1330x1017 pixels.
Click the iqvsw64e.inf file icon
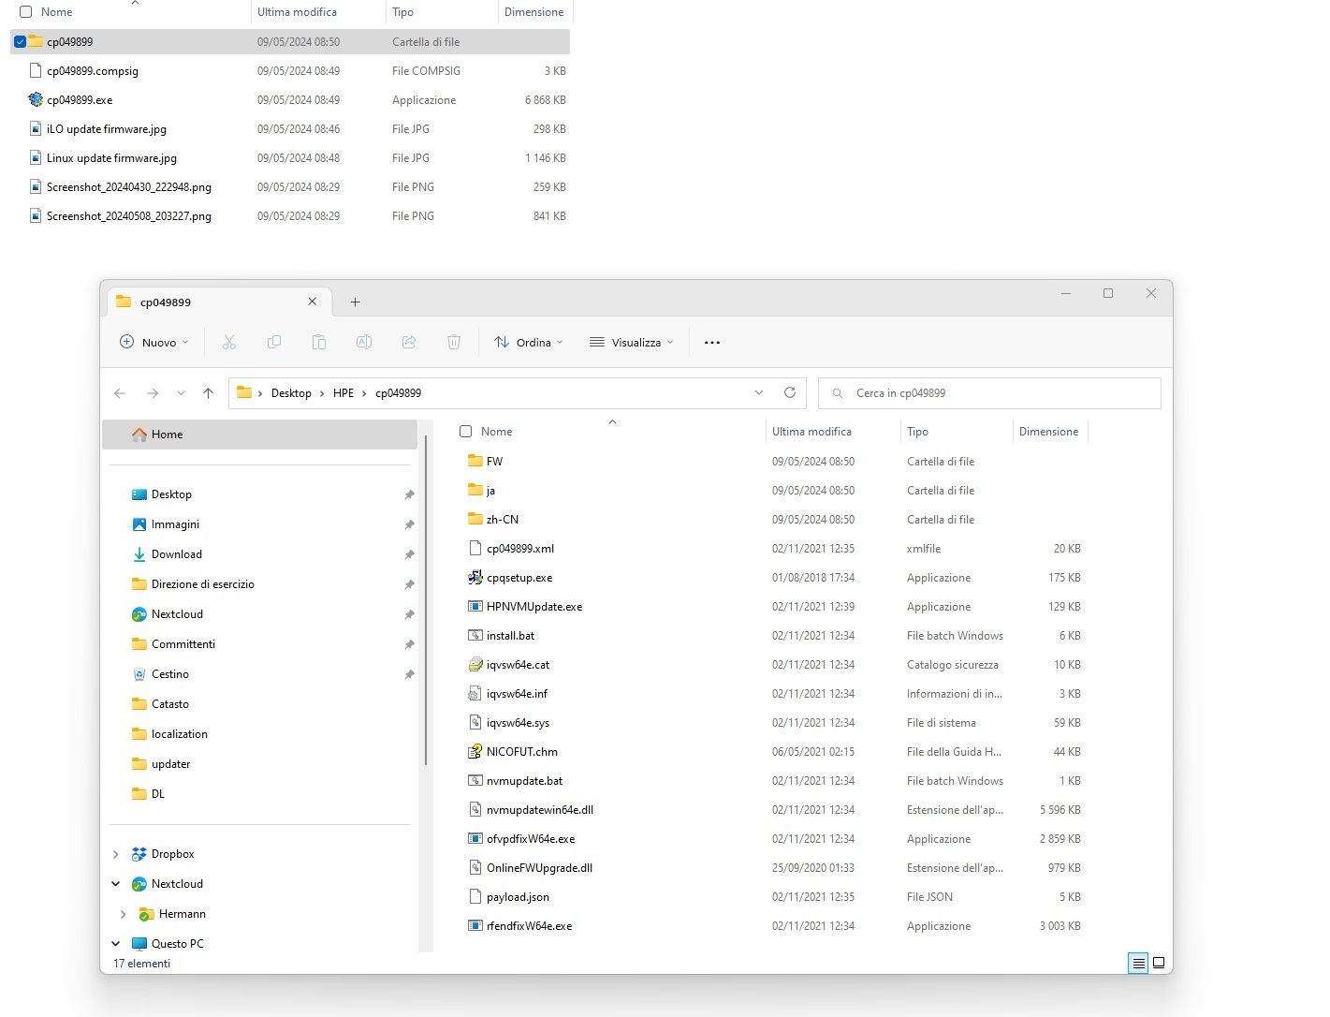click(x=475, y=694)
